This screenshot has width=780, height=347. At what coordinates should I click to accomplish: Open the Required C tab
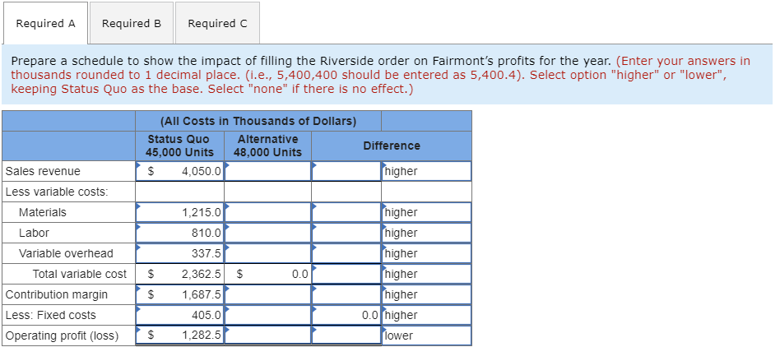tap(217, 23)
